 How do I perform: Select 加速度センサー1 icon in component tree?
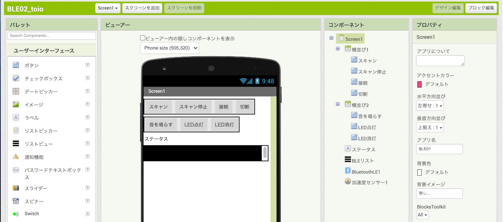pos(348,182)
